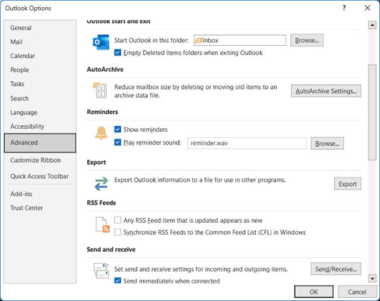This screenshot has height=301, width=380.
Task: Click the scrollbar up arrow
Action: pyautogui.click(x=372, y=25)
